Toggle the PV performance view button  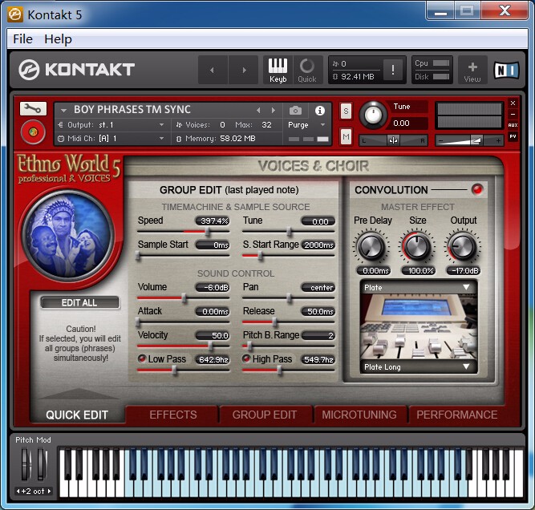513,136
